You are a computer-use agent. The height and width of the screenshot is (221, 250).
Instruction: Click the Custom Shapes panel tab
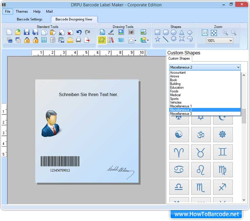click(x=179, y=58)
